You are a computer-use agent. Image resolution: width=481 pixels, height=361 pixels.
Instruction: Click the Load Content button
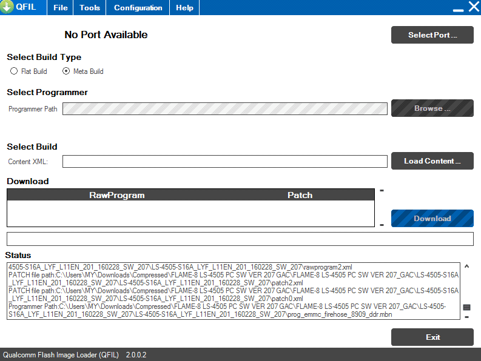(432, 161)
